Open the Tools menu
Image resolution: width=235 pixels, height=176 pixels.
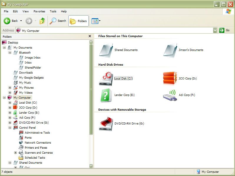pyautogui.click(x=53, y=11)
